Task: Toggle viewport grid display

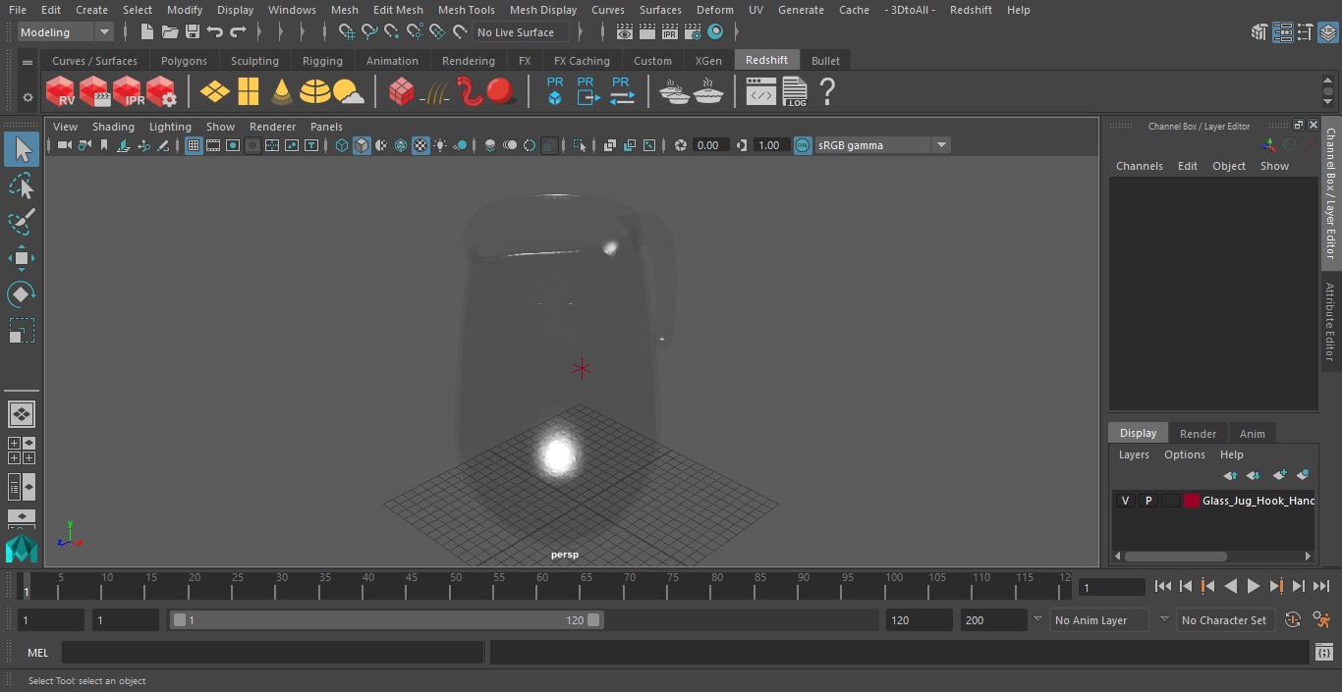Action: coord(194,145)
